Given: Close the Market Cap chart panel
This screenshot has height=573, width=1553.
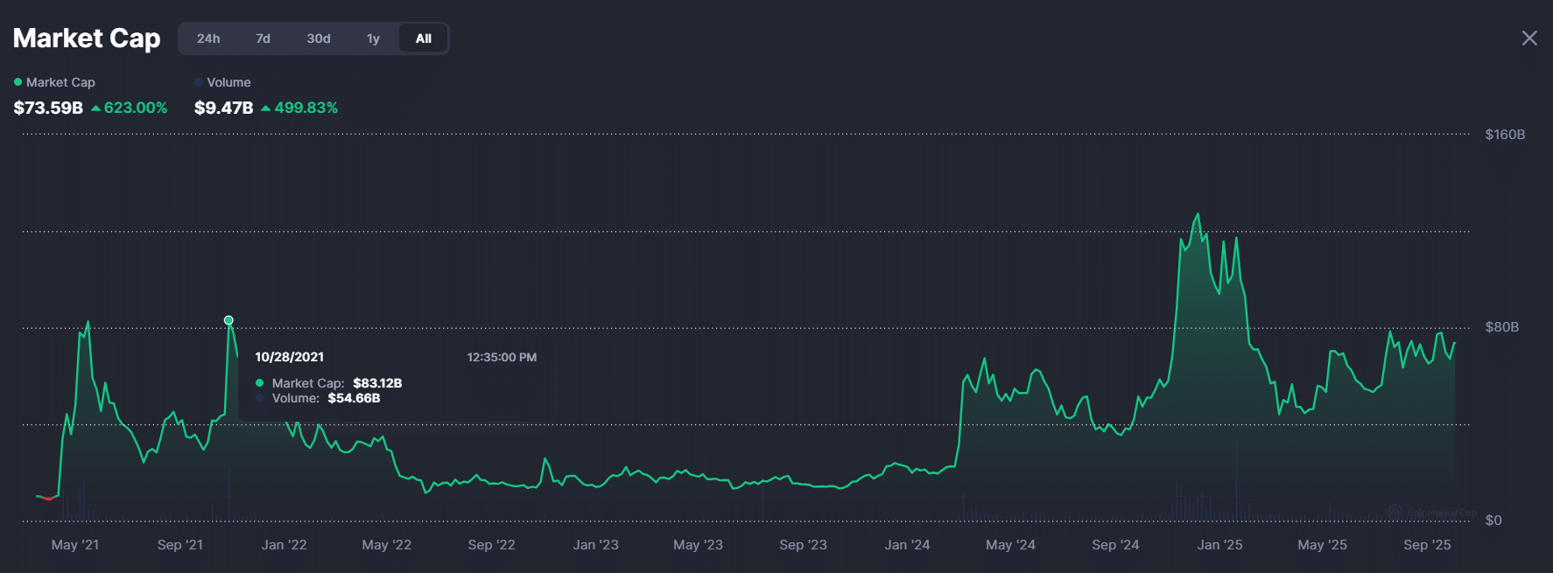Looking at the screenshot, I should pos(1528,38).
